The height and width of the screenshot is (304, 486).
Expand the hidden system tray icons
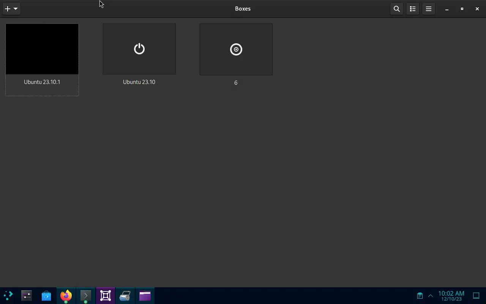click(x=431, y=296)
